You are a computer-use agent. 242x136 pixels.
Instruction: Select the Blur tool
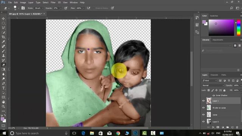pos(3,74)
